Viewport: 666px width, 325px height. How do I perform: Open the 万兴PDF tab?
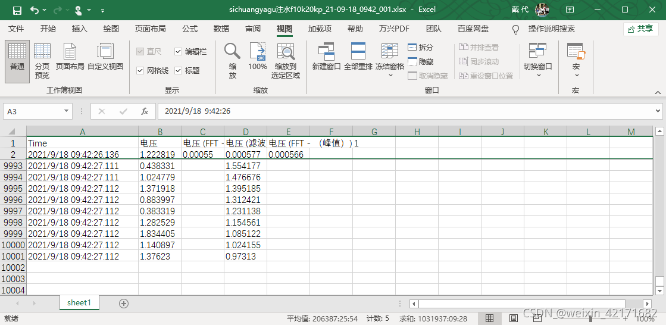point(394,29)
